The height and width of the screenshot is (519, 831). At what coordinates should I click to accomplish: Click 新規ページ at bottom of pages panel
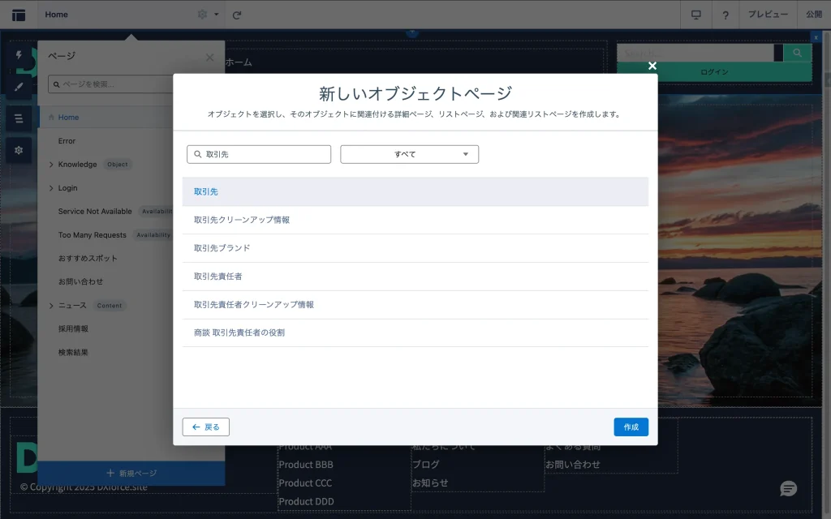[x=131, y=473]
